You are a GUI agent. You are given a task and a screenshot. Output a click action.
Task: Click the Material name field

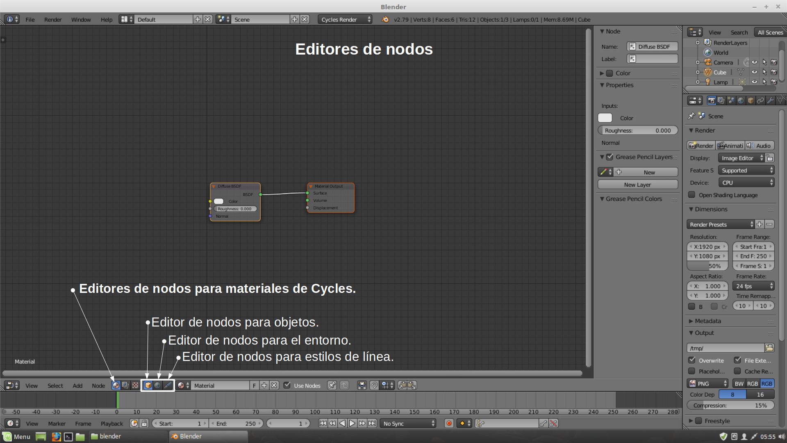point(221,385)
